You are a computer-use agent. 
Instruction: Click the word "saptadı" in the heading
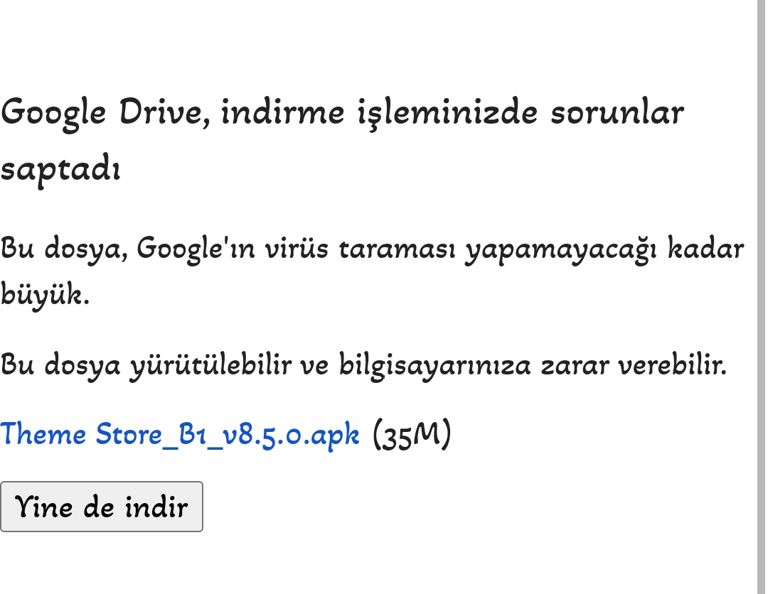click(60, 171)
